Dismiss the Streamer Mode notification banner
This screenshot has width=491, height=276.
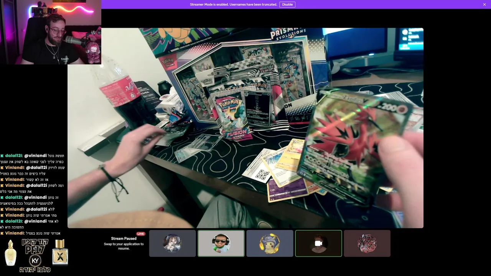click(x=484, y=5)
